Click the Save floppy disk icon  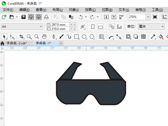[x=24, y=17]
